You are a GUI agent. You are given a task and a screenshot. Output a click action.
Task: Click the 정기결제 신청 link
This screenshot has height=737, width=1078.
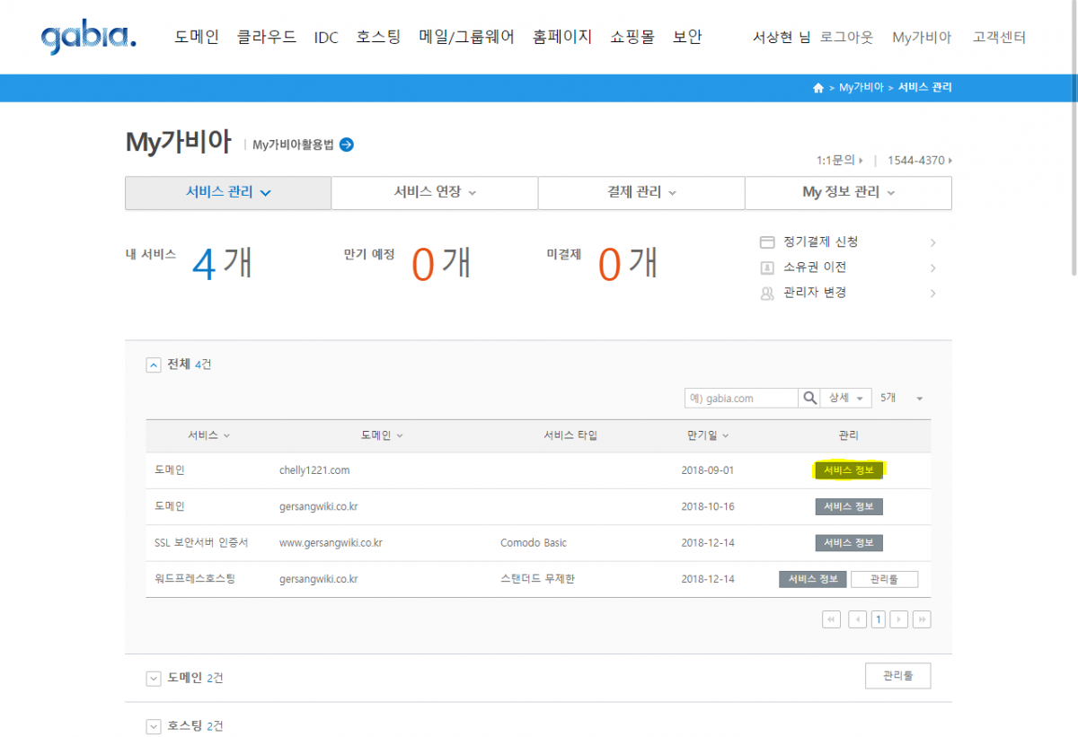820,242
